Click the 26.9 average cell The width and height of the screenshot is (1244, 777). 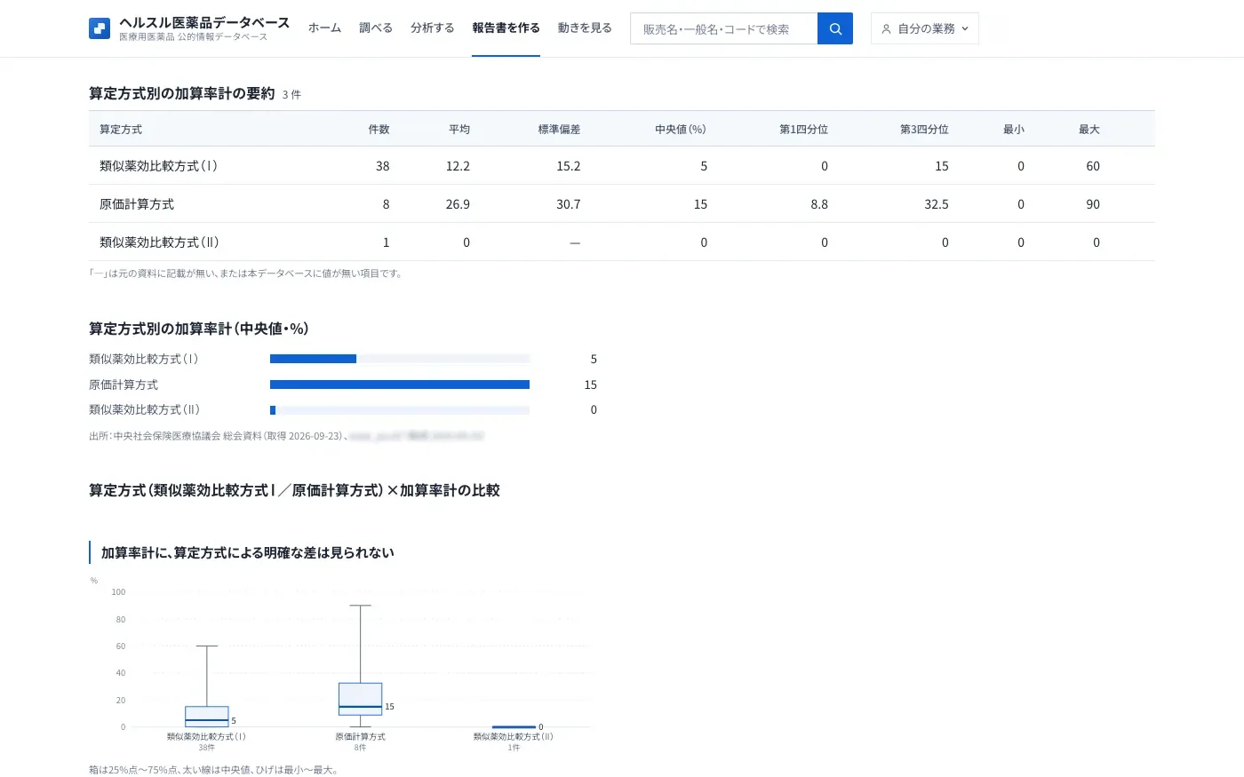click(458, 204)
